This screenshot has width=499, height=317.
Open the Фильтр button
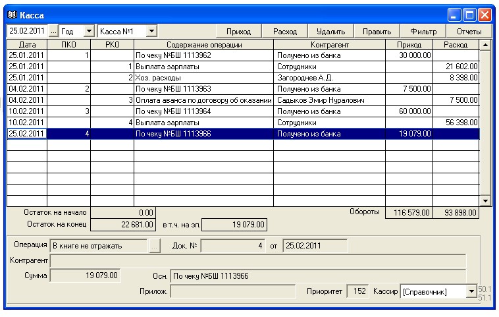click(x=423, y=31)
